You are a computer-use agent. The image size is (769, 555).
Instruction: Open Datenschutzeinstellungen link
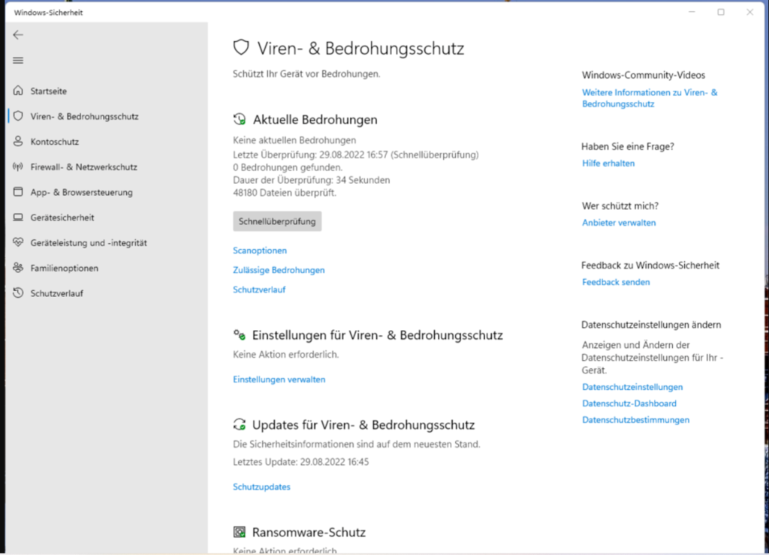pos(632,386)
